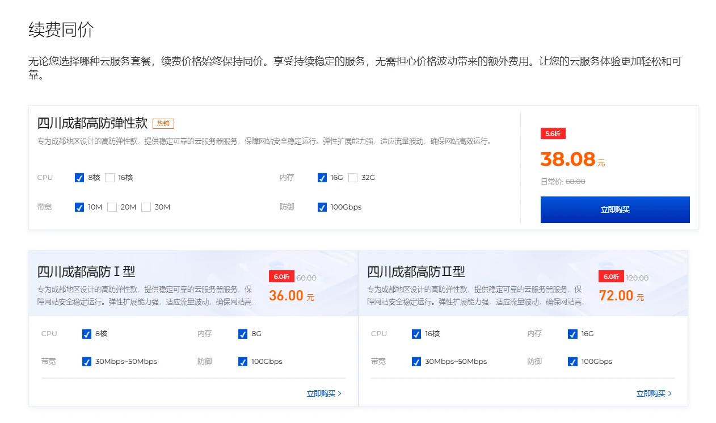The image size is (716, 423).
Task: Toggle the 10M bandwidth checkbox
Action: [x=79, y=207]
